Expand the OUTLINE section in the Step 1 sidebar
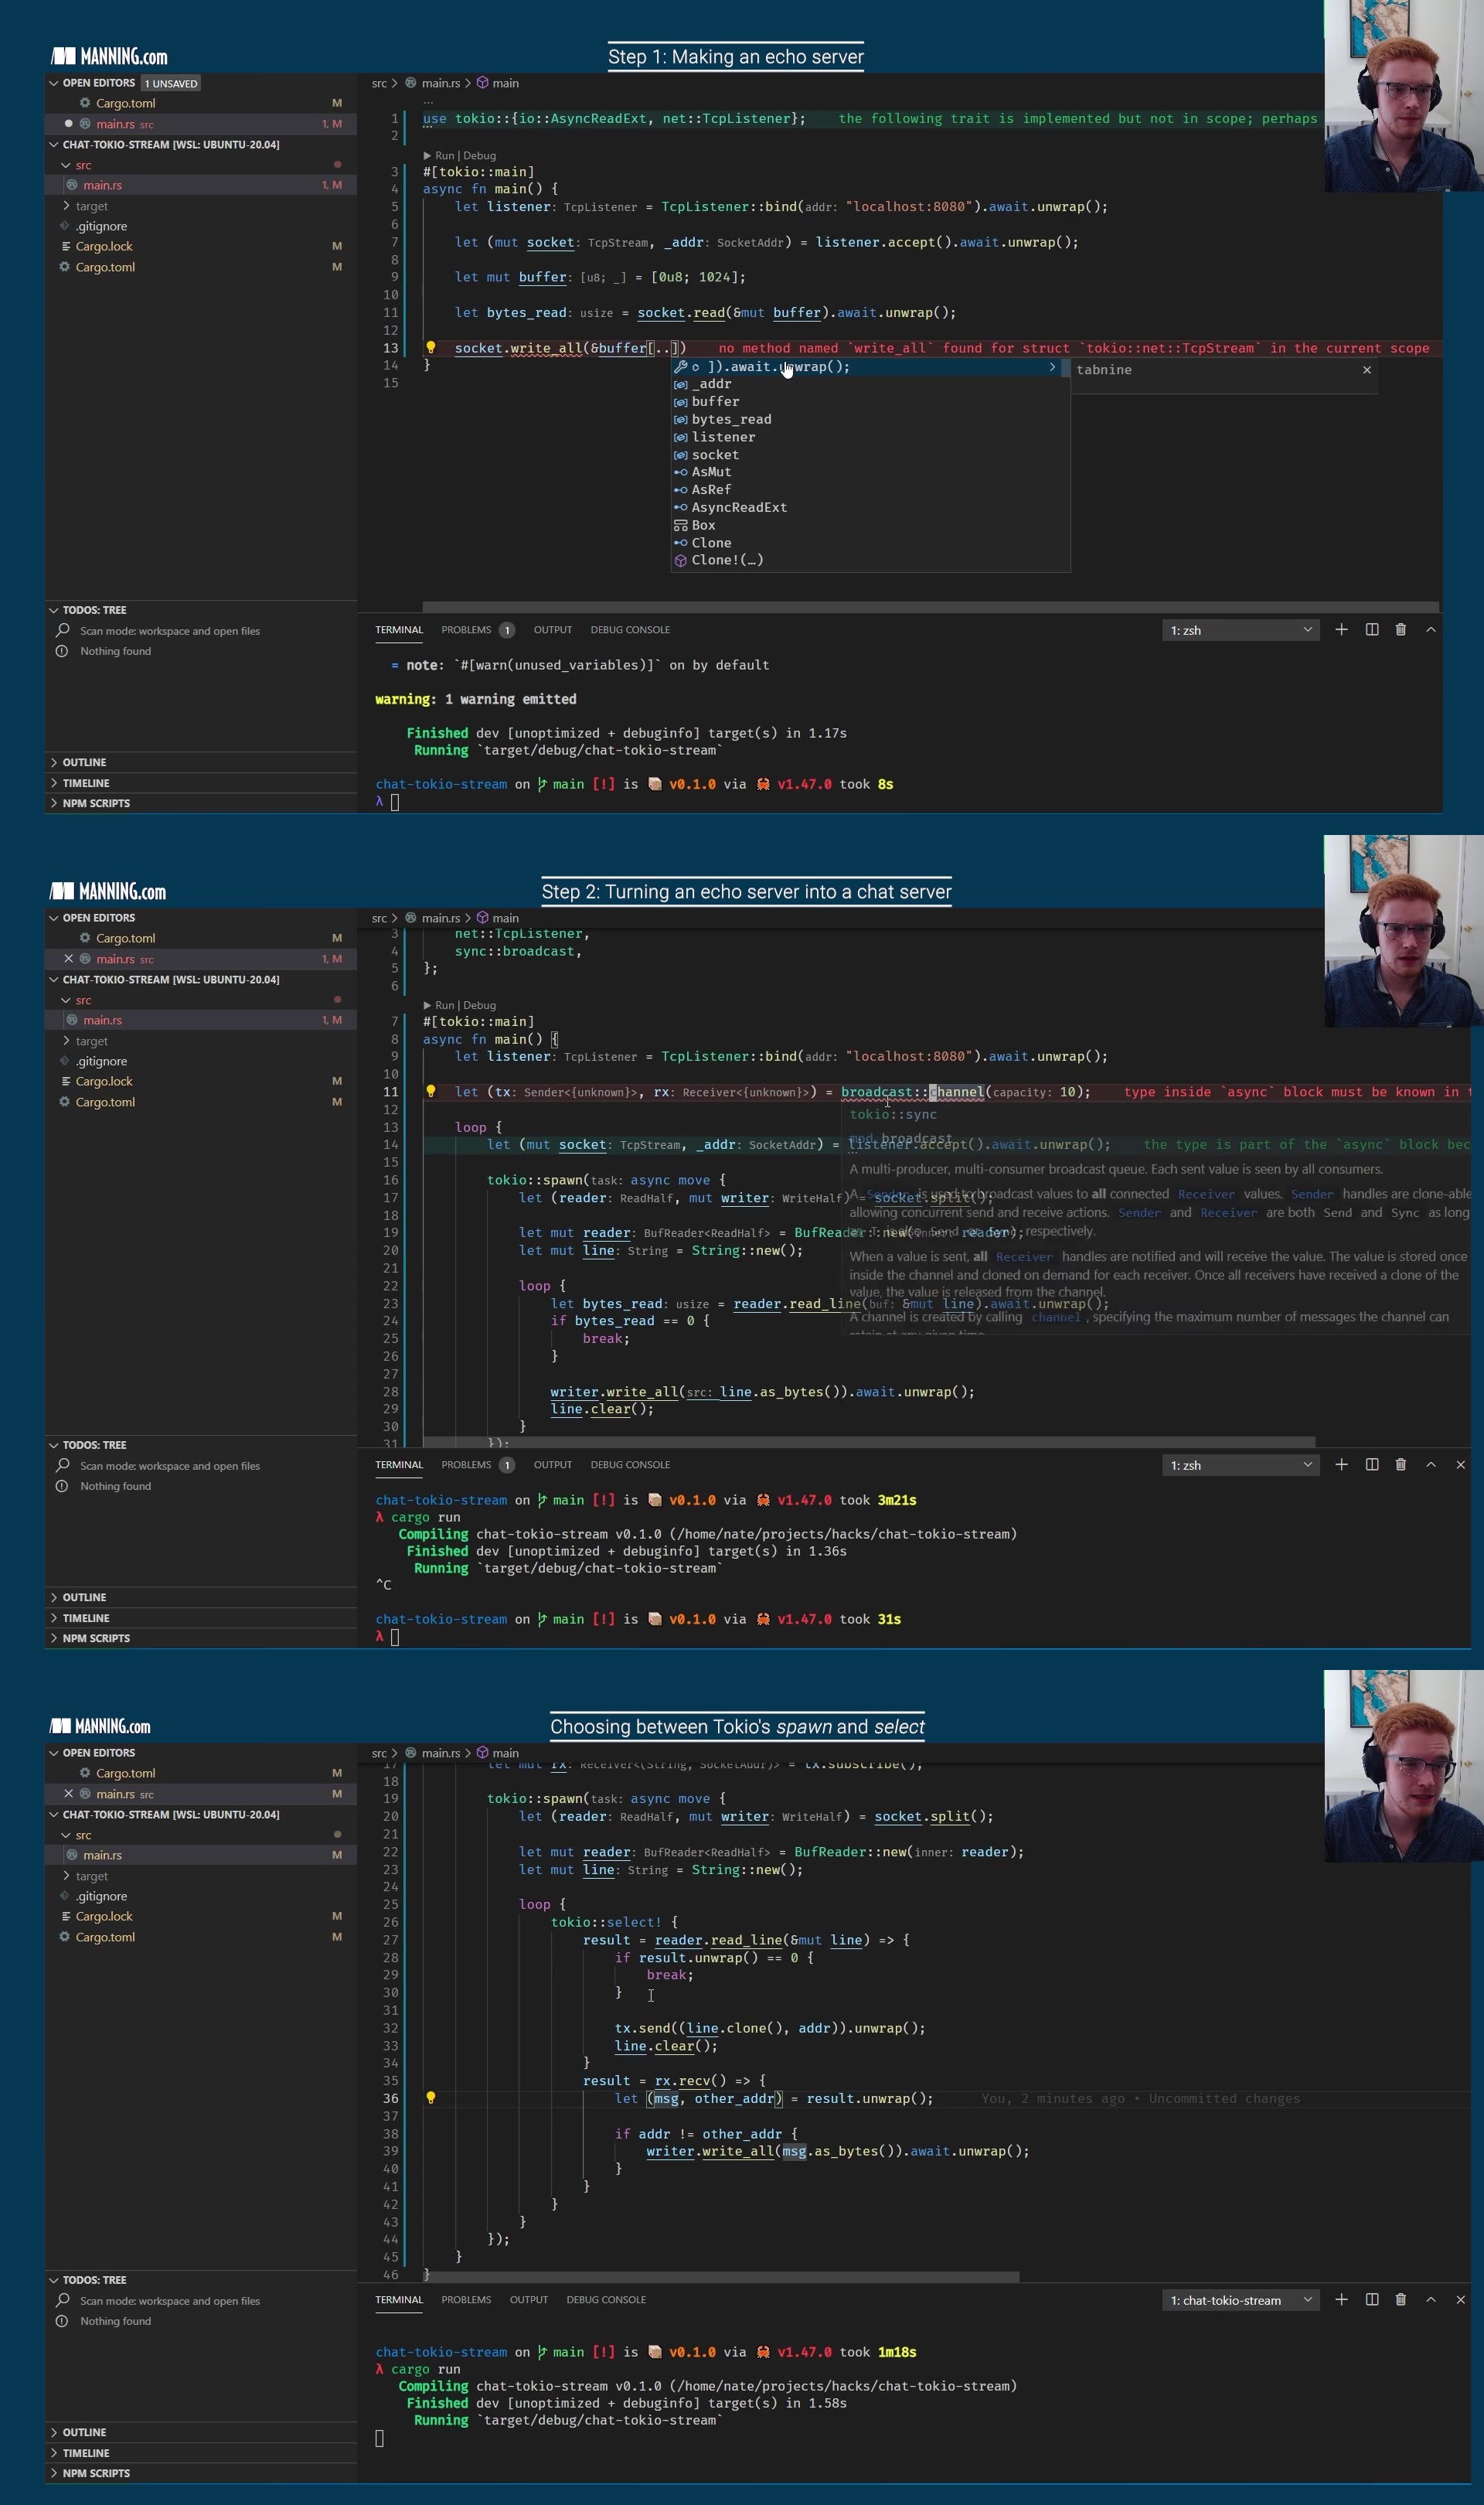 point(84,762)
